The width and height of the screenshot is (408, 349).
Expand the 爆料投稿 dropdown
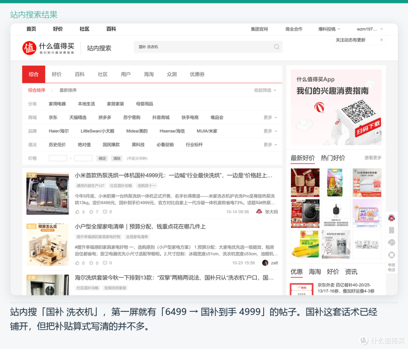coord(329,29)
